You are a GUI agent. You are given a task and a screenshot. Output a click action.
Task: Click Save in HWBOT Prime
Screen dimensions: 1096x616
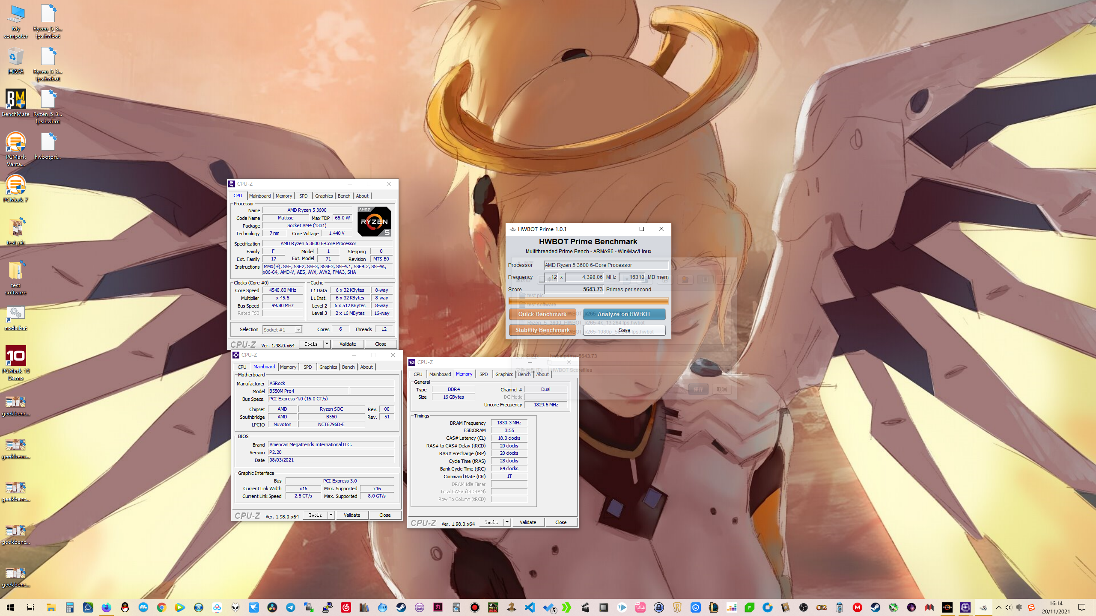(x=624, y=330)
